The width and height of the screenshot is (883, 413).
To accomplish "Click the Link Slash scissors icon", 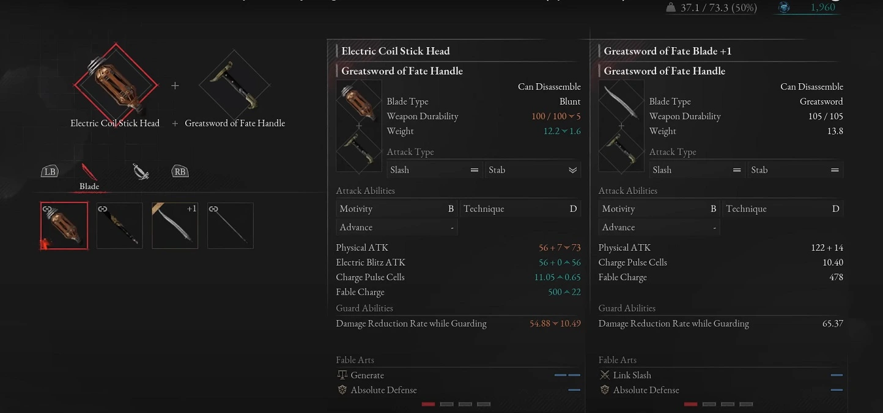I will point(605,375).
